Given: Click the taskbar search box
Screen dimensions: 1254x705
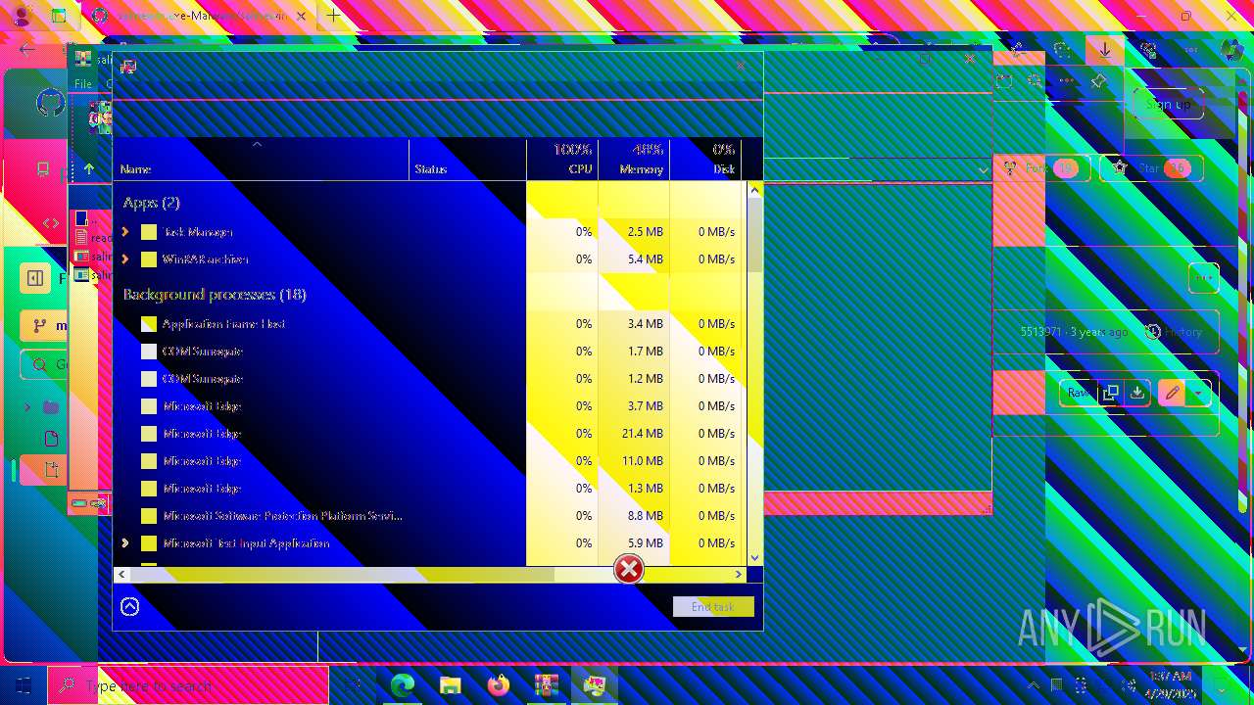Looking at the screenshot, I should pos(188,685).
